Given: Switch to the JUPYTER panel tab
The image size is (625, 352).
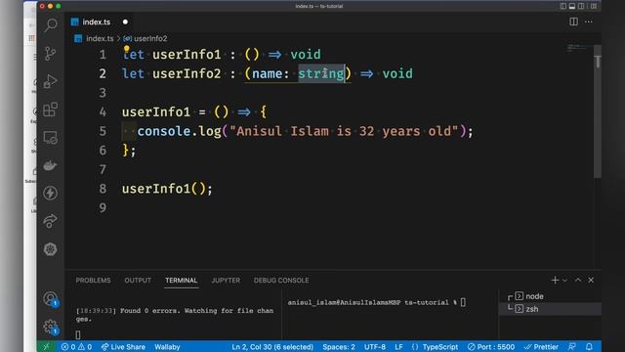Looking at the screenshot, I should tap(226, 281).
